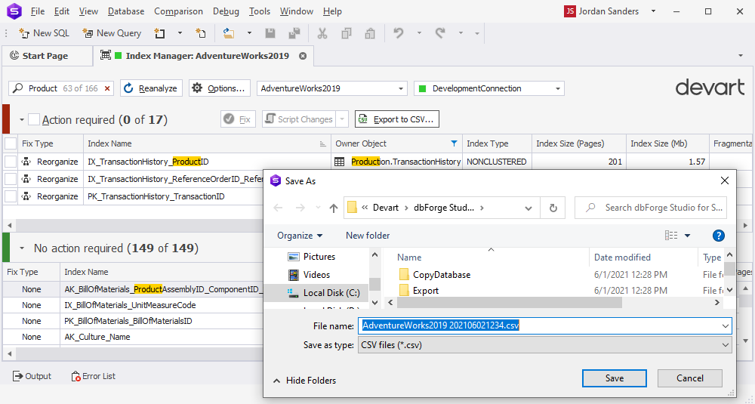Open the address path history dropdown
Screen dimensions: 755x404
pyautogui.click(x=528, y=208)
